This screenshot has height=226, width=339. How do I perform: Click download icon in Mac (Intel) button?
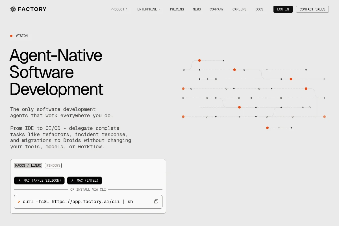[73, 181]
